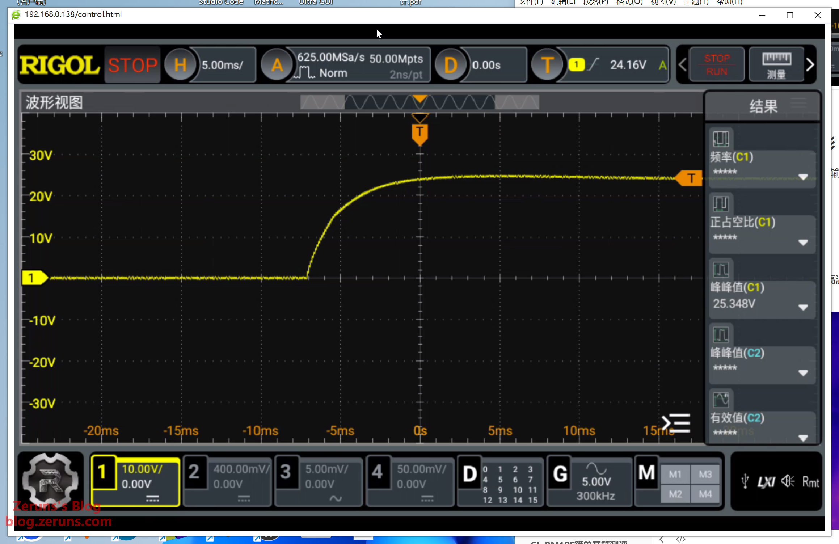Expand the 频率(C1) measurement dropdown
Image resolution: width=839 pixels, height=544 pixels.
click(803, 177)
